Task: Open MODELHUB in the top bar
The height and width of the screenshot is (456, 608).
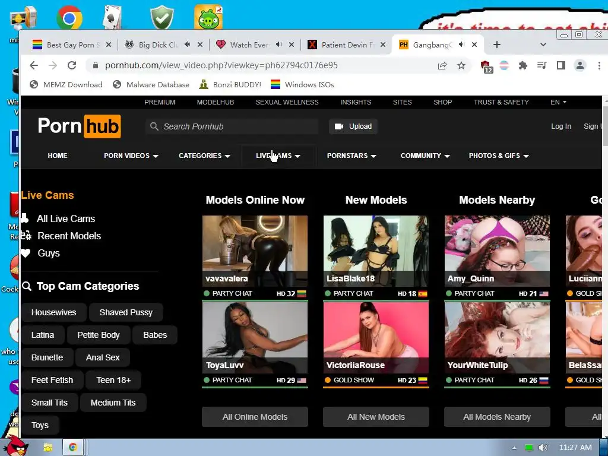Action: point(215,102)
